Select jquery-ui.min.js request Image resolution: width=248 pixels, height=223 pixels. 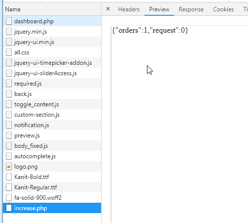(52, 42)
